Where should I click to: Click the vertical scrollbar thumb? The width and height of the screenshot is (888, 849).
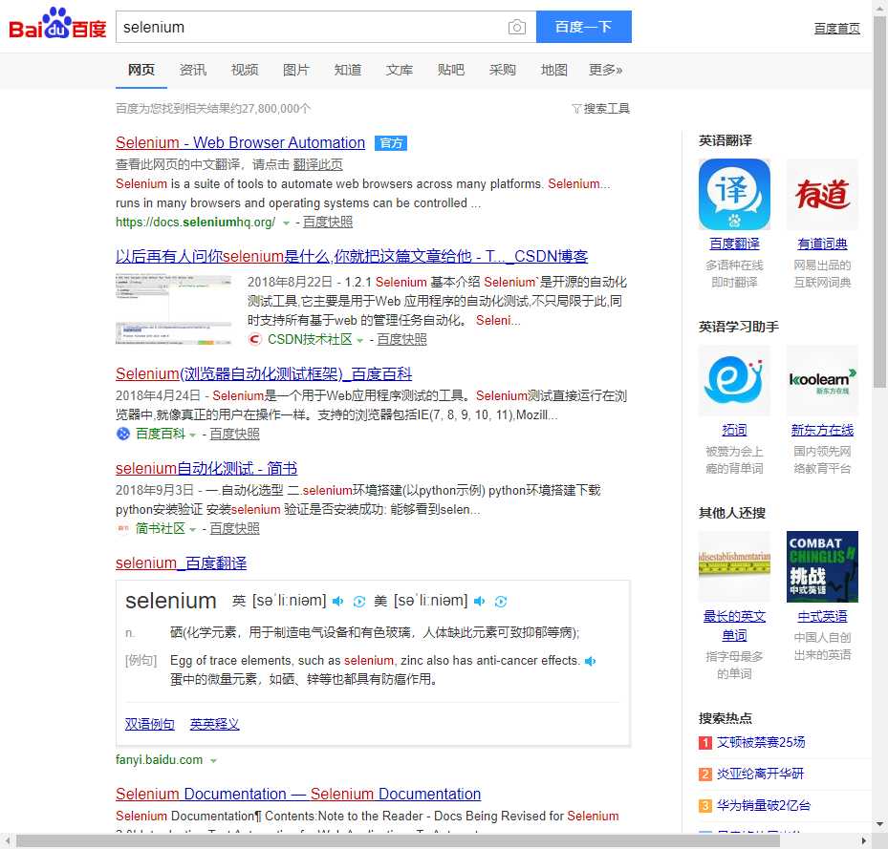point(880,201)
